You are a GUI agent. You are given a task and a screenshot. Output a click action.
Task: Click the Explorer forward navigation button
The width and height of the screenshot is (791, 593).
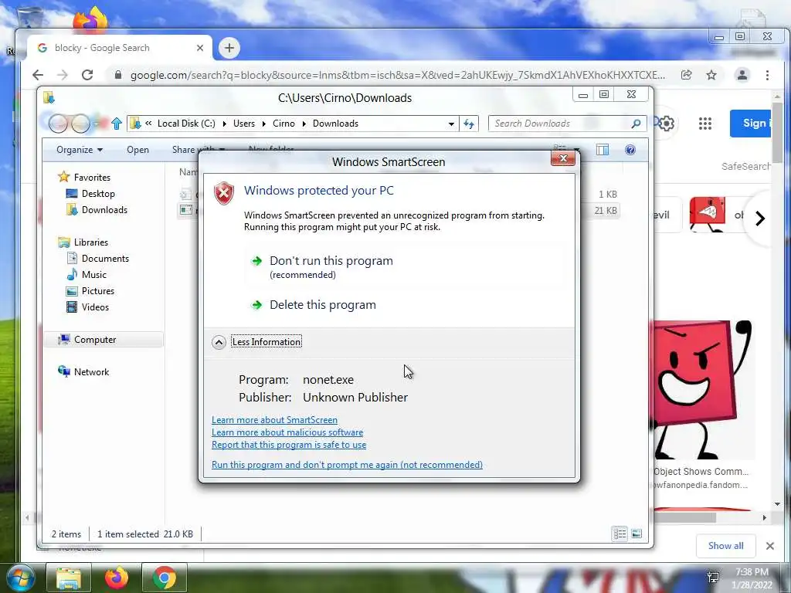(x=80, y=124)
